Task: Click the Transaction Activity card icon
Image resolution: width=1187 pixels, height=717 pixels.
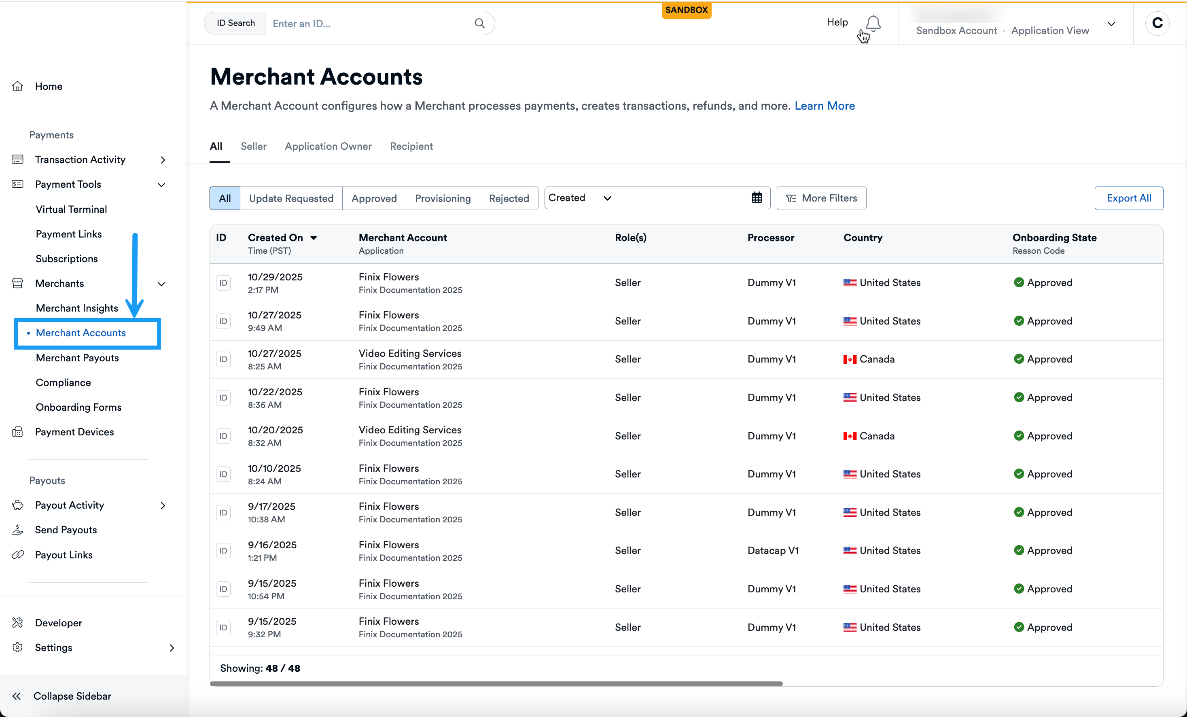Action: point(18,159)
